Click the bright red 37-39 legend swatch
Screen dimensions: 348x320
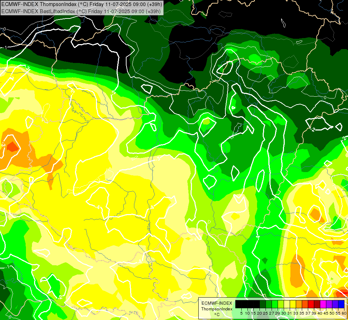coord(311,304)
